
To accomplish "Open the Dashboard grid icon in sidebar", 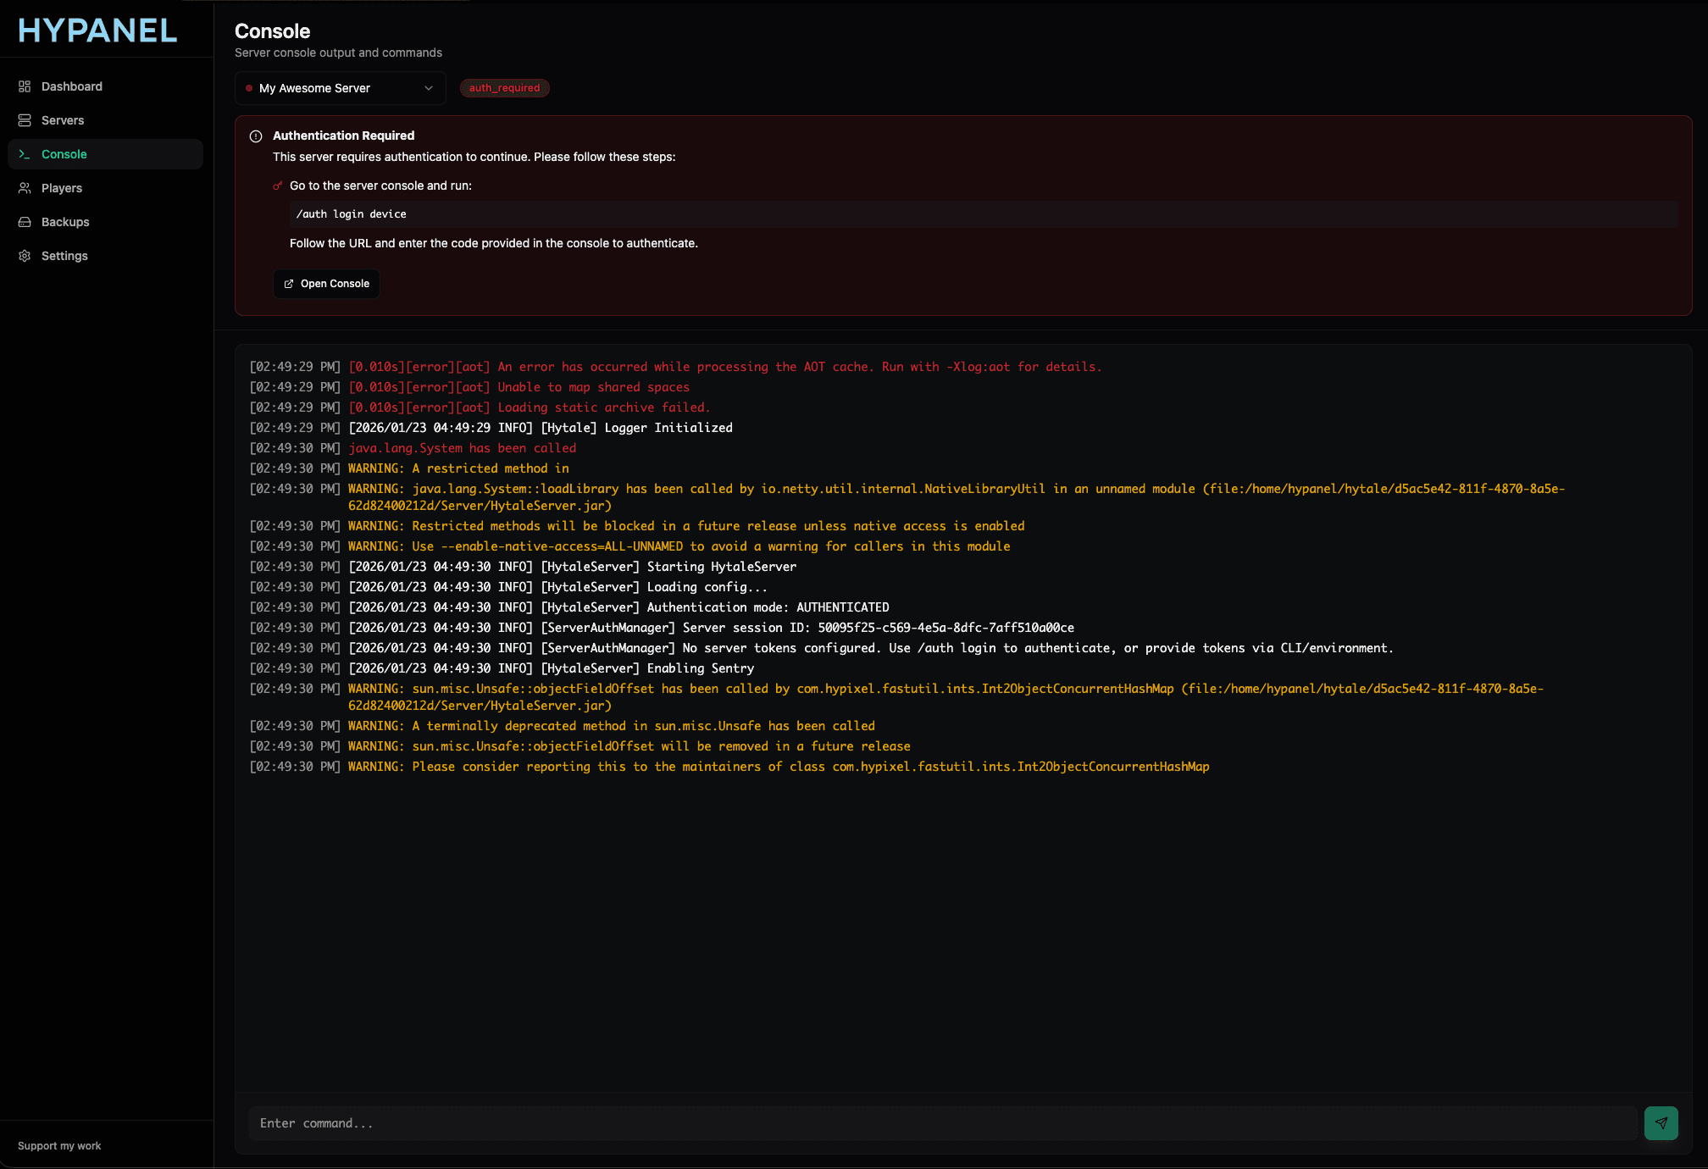I will click(x=25, y=86).
